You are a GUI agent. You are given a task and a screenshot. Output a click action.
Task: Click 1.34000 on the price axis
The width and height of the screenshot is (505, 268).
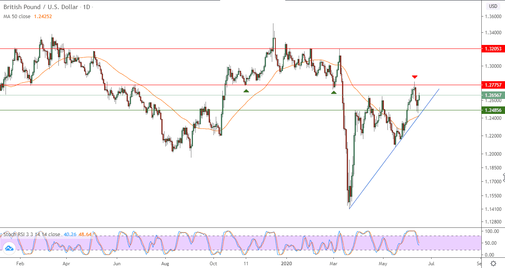click(493, 33)
